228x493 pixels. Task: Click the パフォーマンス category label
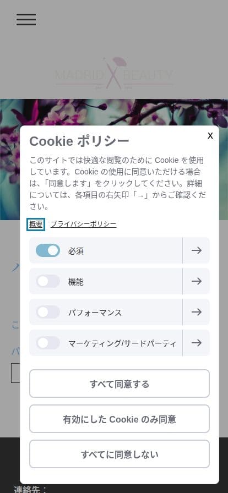pyautogui.click(x=95, y=313)
